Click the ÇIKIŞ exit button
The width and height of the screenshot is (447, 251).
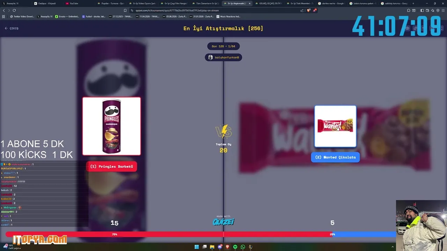tap(12, 28)
